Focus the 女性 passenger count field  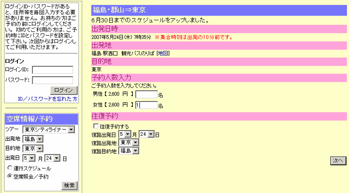click(x=146, y=105)
